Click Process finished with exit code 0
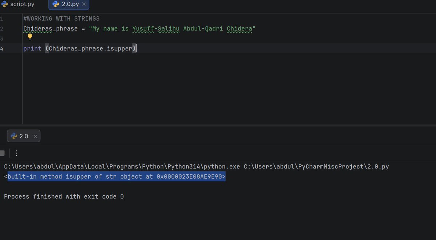This screenshot has height=240, width=436. (x=64, y=196)
